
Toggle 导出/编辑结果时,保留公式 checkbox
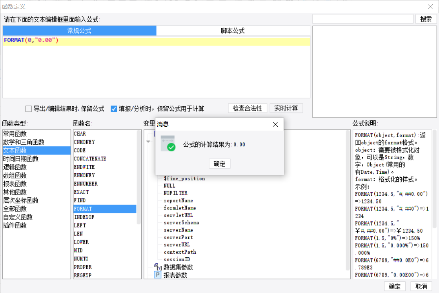29,109
